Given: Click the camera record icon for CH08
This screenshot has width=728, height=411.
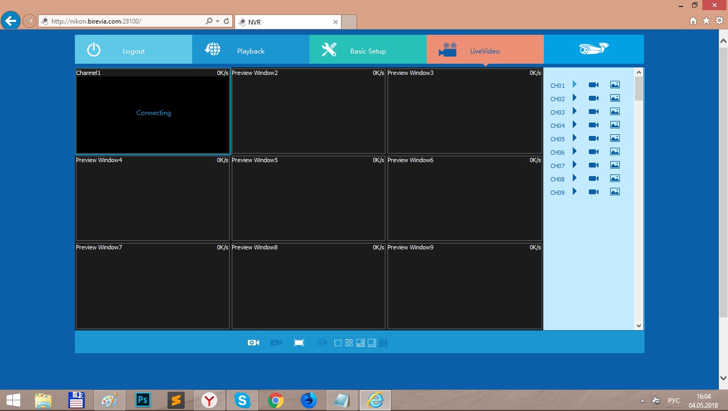Looking at the screenshot, I should pos(594,179).
